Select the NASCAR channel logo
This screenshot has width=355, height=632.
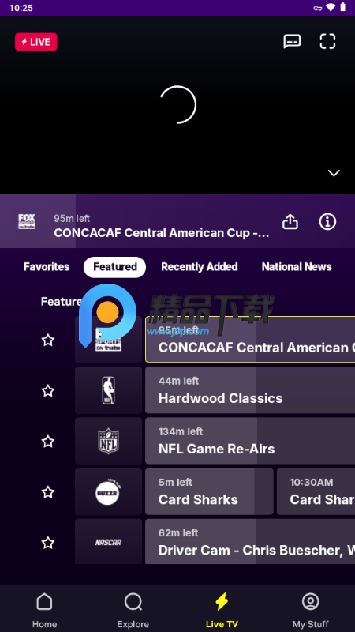108,542
